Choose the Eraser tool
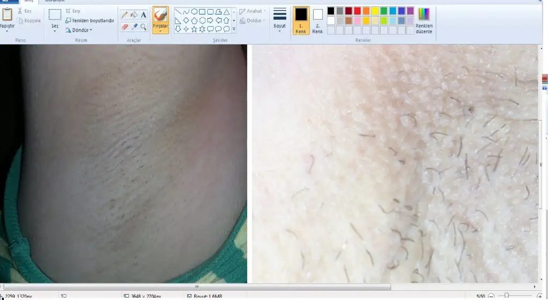This screenshot has height=300, width=548. 124,26
